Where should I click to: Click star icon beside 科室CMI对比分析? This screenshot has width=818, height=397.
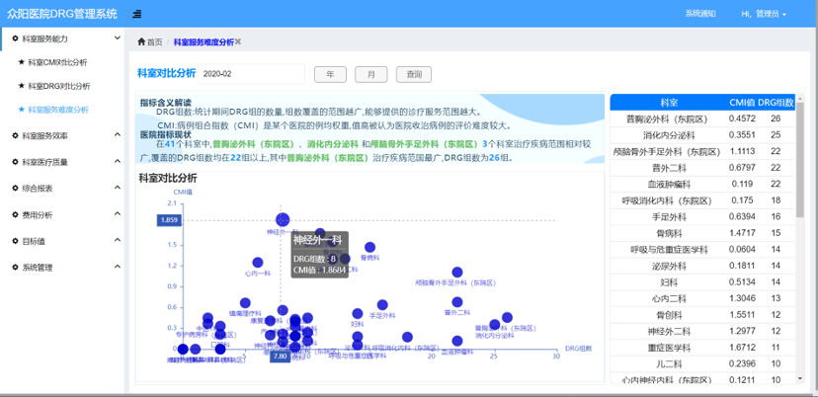[x=22, y=62]
